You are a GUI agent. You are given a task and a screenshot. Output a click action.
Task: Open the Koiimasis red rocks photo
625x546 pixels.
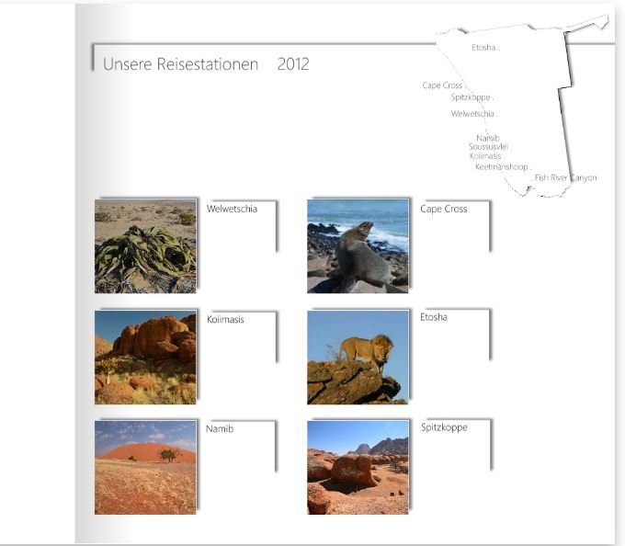pos(145,358)
